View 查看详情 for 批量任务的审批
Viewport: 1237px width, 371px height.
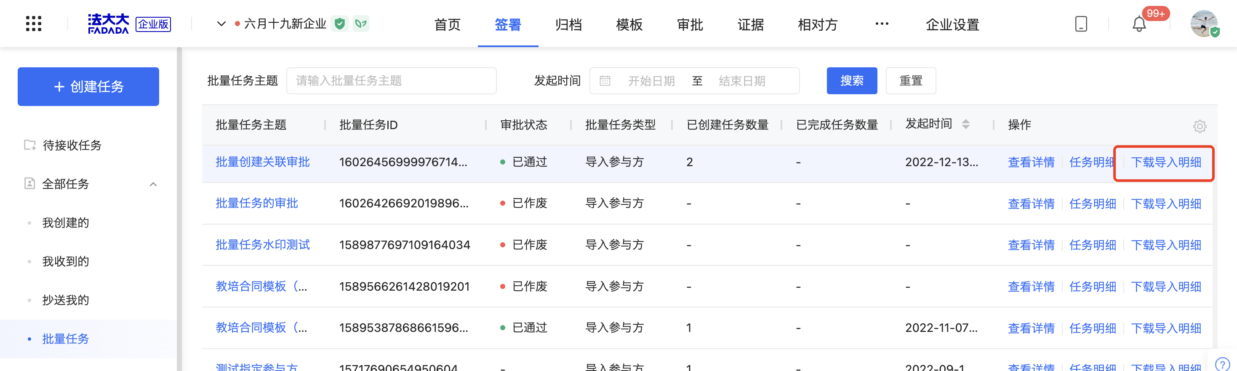tap(1031, 204)
